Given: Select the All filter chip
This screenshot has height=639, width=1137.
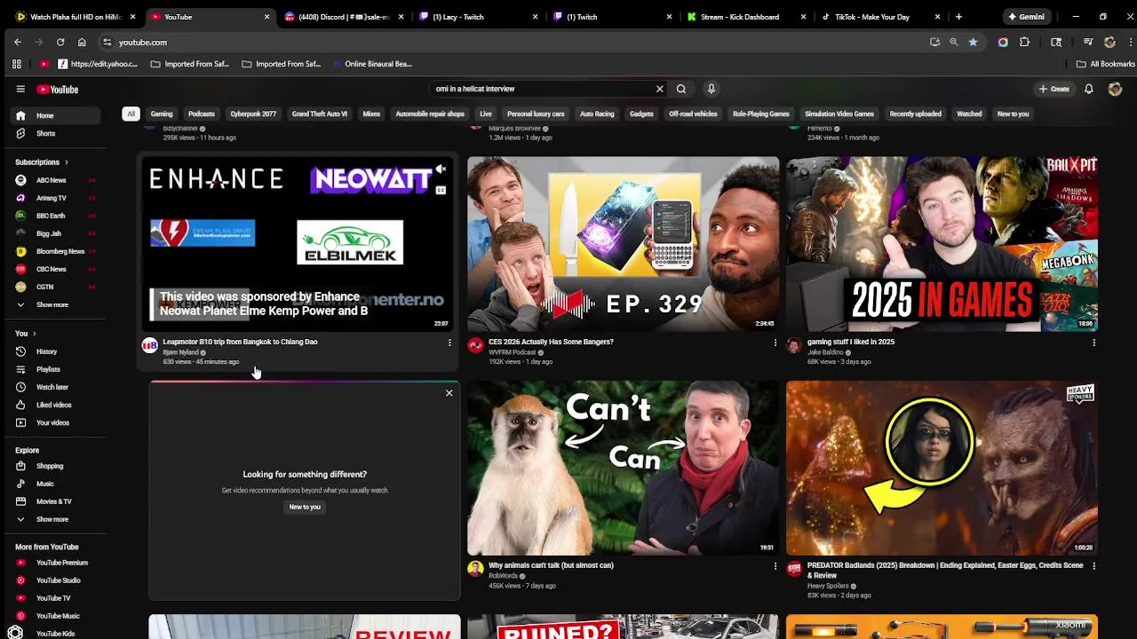Looking at the screenshot, I should 131,114.
